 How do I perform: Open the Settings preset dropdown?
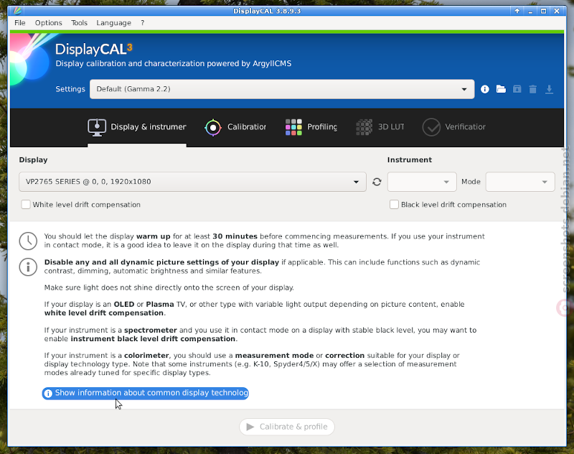282,89
